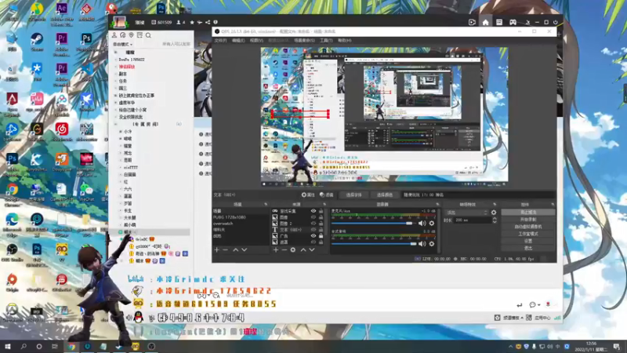Click the star favorite icon in YY header
Viewport: 627px width, 353px height.
click(x=192, y=23)
